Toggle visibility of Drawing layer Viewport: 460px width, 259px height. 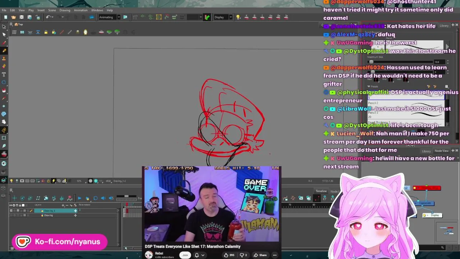[11, 215]
